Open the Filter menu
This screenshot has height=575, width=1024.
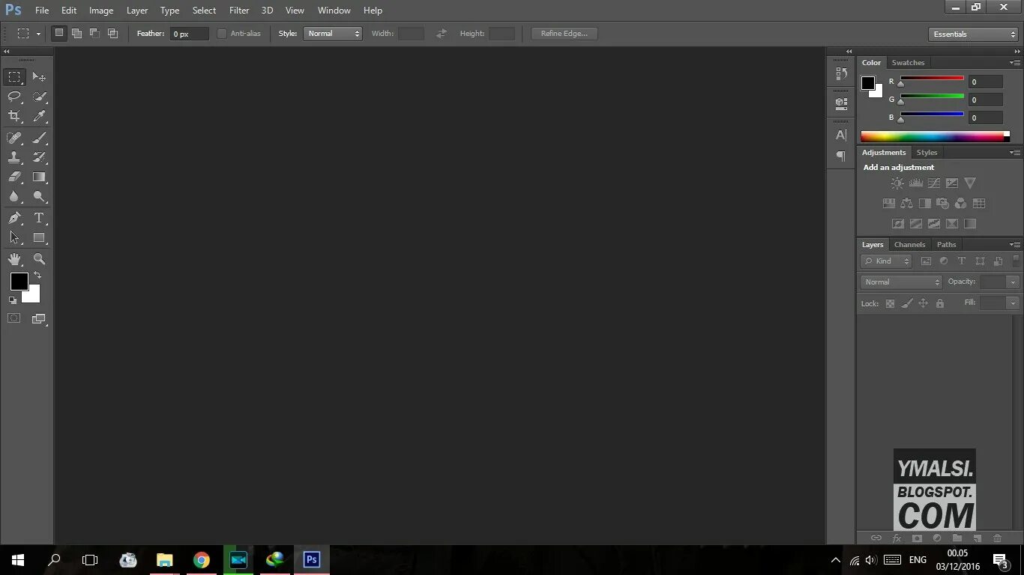239,10
